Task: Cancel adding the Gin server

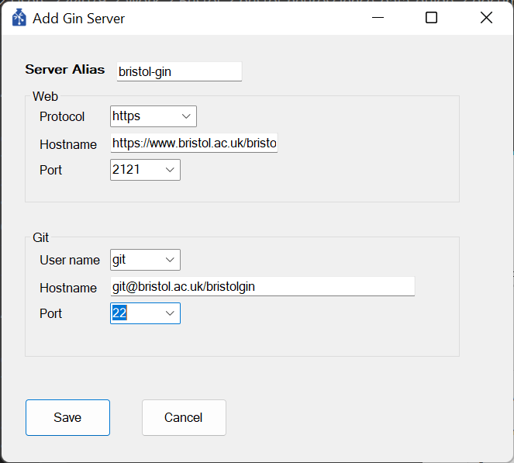Action: (184, 417)
